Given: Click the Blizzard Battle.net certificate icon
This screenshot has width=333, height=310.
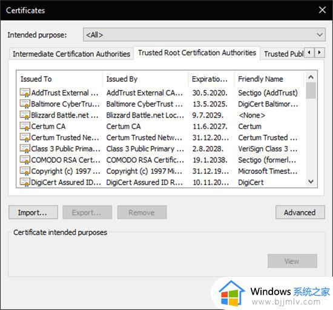Looking at the screenshot, I should coord(25,115).
